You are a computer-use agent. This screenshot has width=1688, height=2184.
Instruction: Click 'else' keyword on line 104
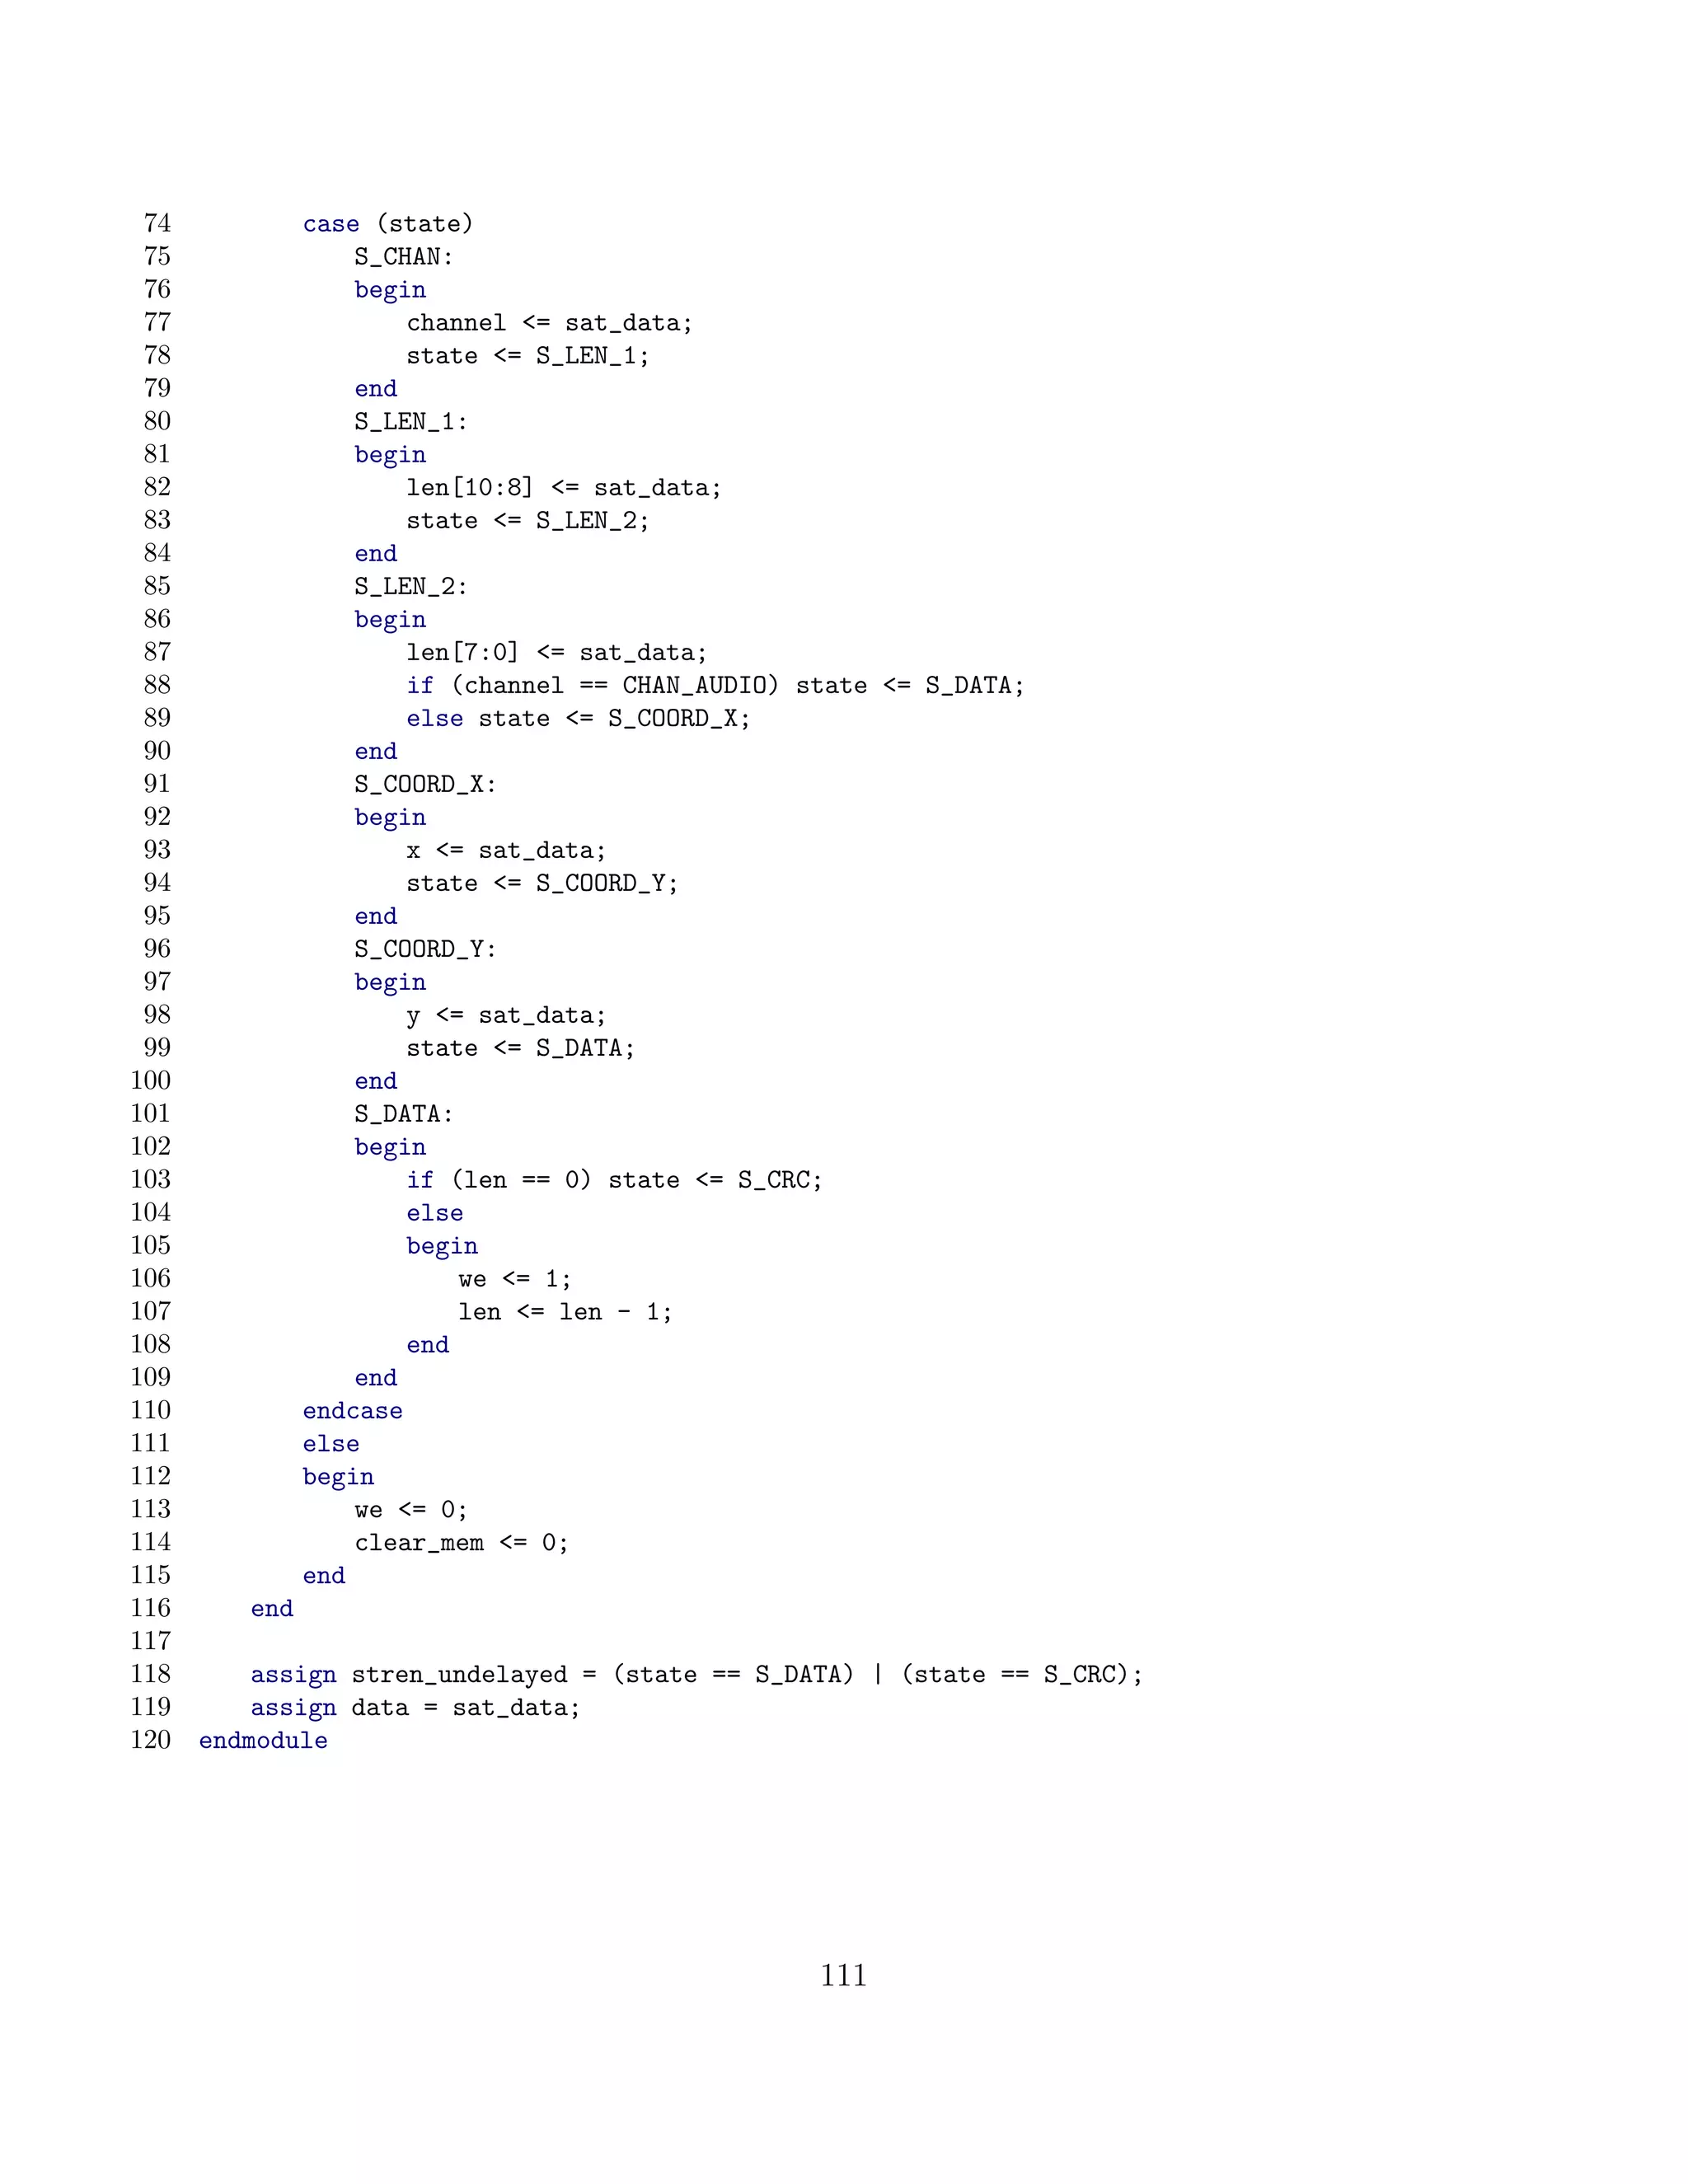pos(435,1214)
